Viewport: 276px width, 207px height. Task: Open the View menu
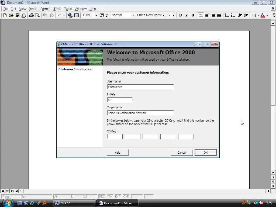coord(23,9)
